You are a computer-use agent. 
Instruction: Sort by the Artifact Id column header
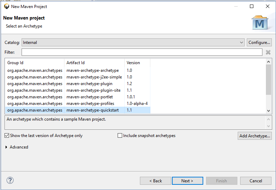pos(94,63)
